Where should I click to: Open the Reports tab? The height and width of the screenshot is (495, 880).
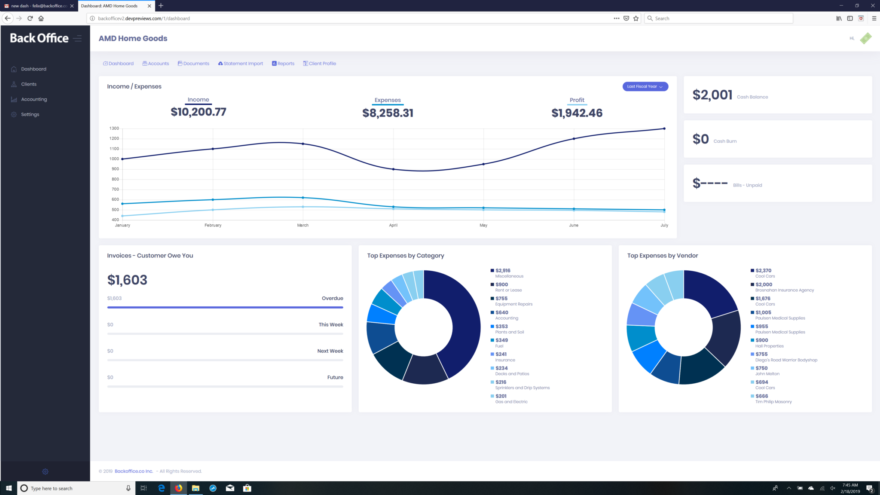(x=283, y=64)
